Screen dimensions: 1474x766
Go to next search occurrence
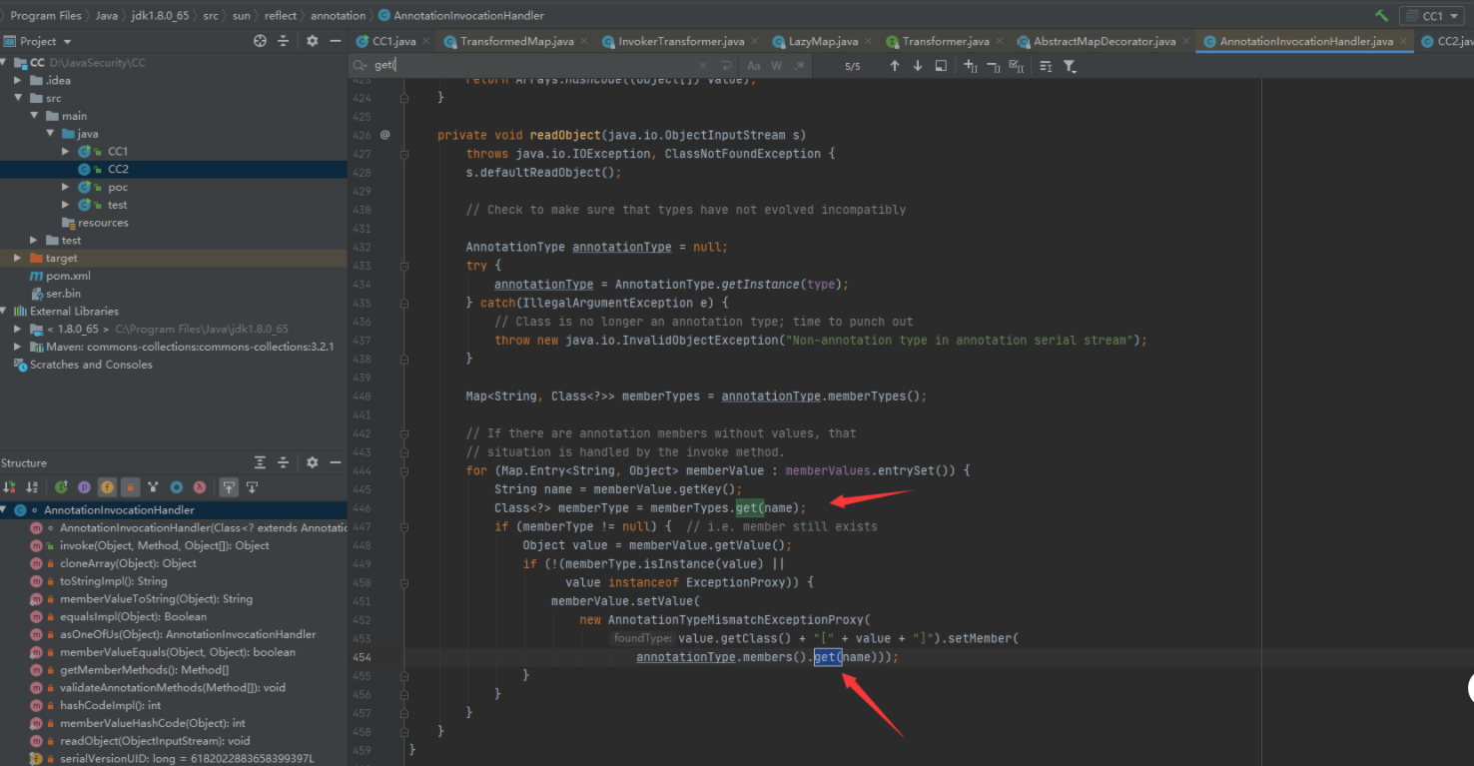[x=918, y=65]
